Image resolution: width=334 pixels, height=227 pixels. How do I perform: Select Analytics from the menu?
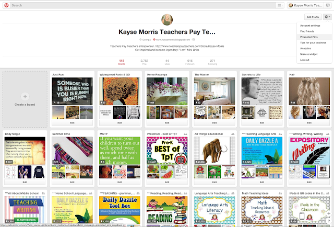coord(314,49)
